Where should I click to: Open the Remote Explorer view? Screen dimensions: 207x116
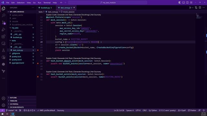[x=4, y=43]
